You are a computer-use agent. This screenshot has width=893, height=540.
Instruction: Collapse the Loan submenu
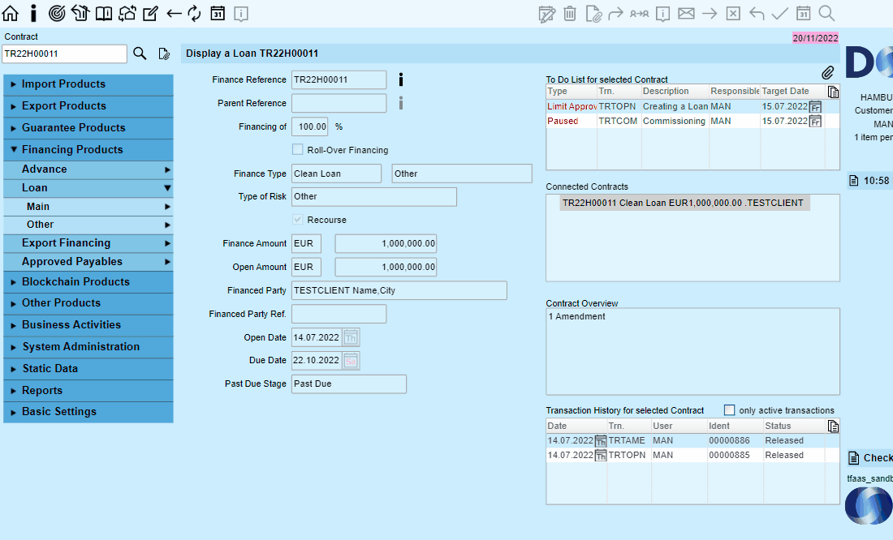coord(88,188)
